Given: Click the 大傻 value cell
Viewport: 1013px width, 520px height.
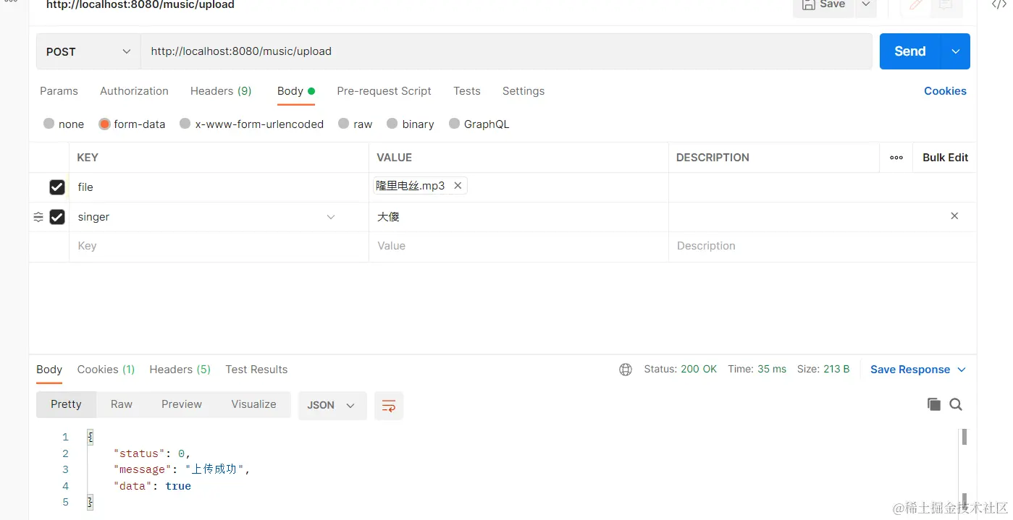Looking at the screenshot, I should (x=518, y=217).
